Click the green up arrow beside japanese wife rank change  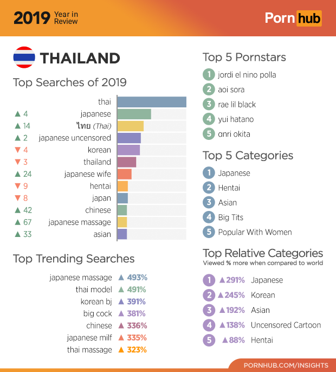(17, 174)
